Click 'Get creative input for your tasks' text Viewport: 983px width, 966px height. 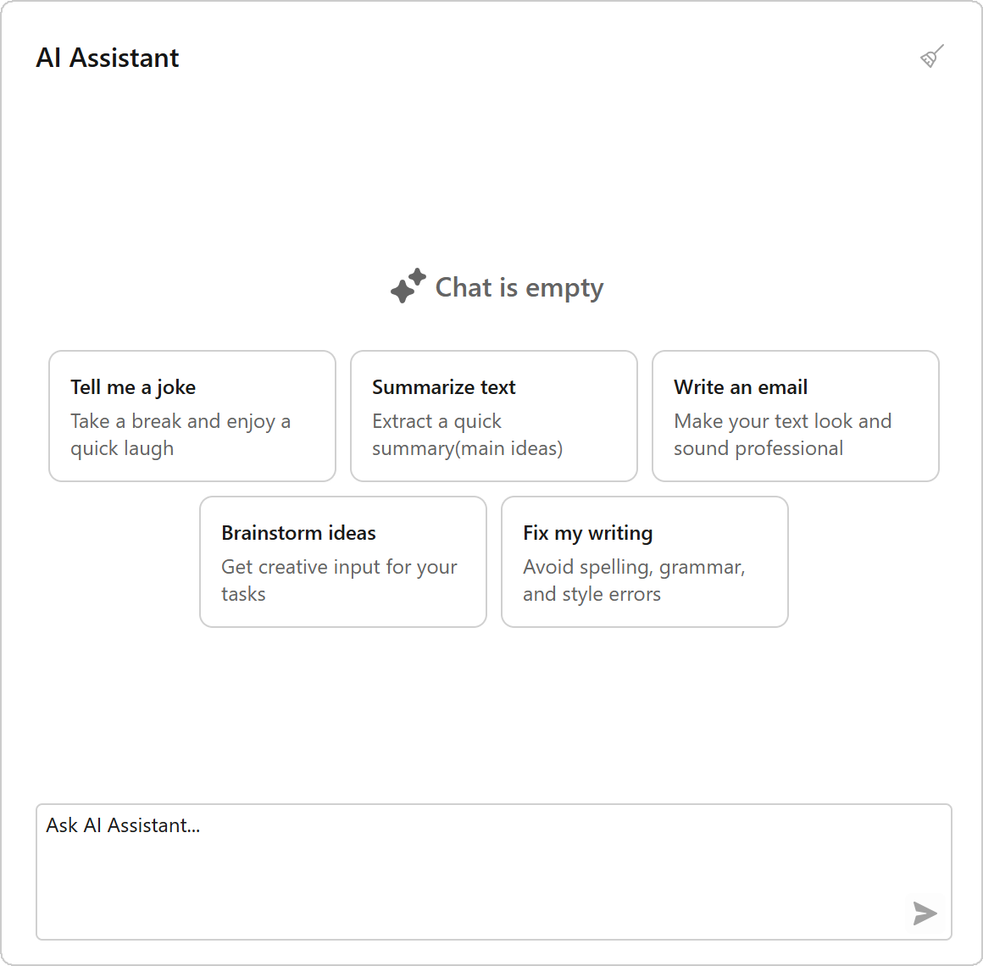(x=339, y=580)
